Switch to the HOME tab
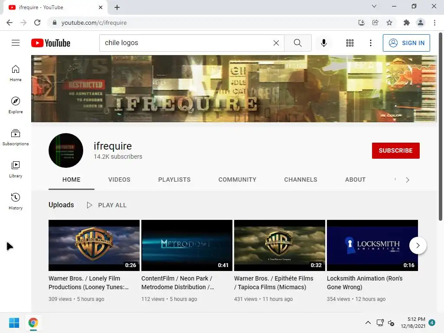 tap(72, 180)
